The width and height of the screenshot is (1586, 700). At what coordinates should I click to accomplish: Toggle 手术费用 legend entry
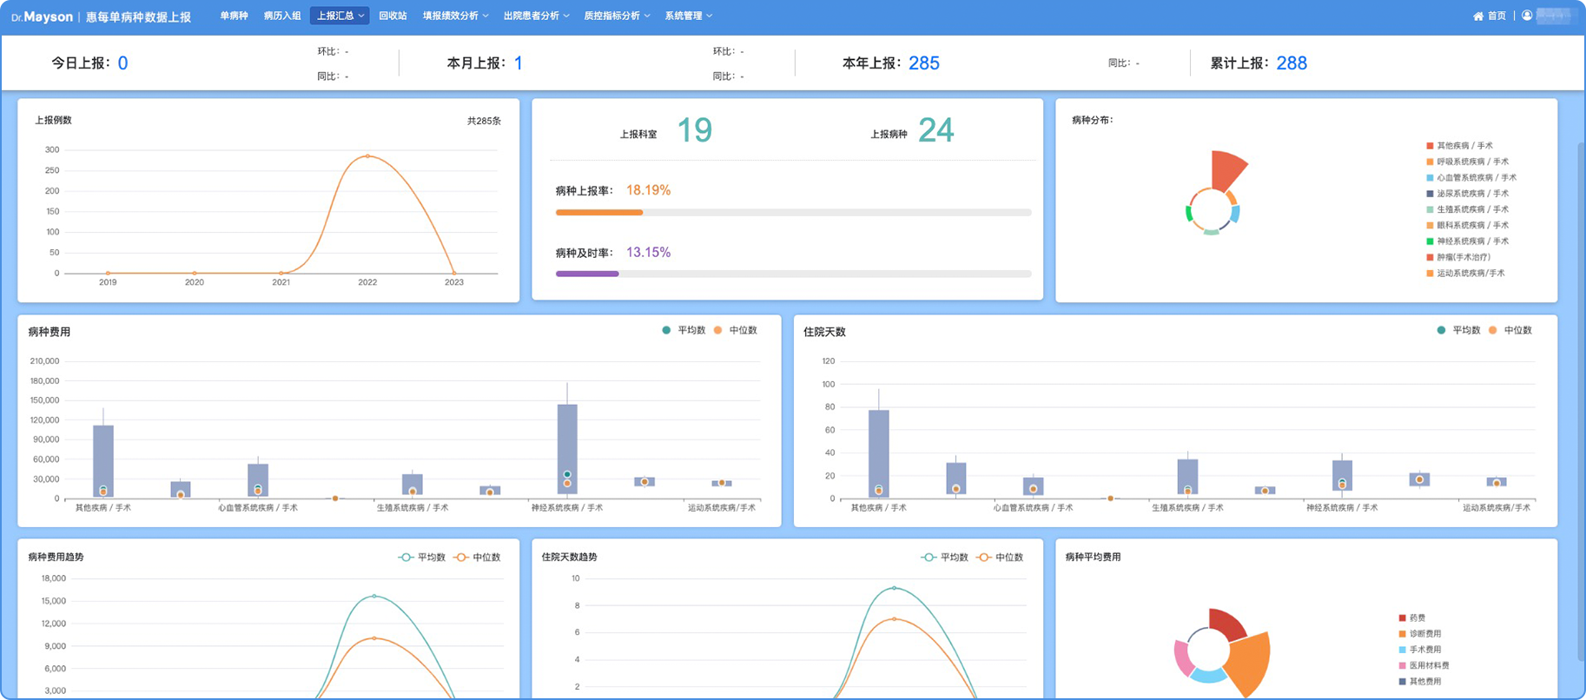pyautogui.click(x=1419, y=650)
